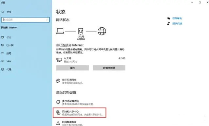Minimize the Settings window

coord(192,3)
